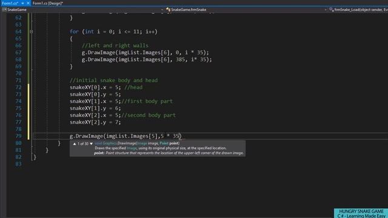Image resolution: width=388 pixels, height=218 pixels.
Task: Click the comment //initial snake body and head
Action: click(113, 81)
